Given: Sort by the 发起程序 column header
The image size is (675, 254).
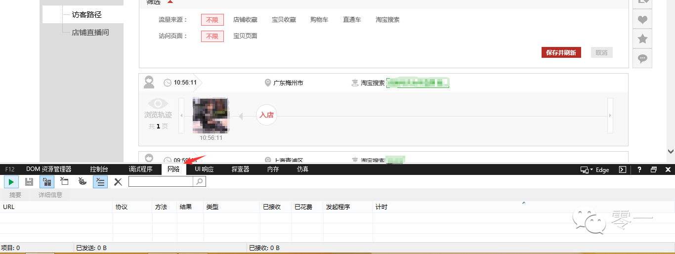Looking at the screenshot, I should (348, 207).
